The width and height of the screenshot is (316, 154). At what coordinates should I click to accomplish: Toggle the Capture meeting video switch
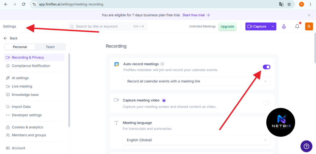click(266, 103)
